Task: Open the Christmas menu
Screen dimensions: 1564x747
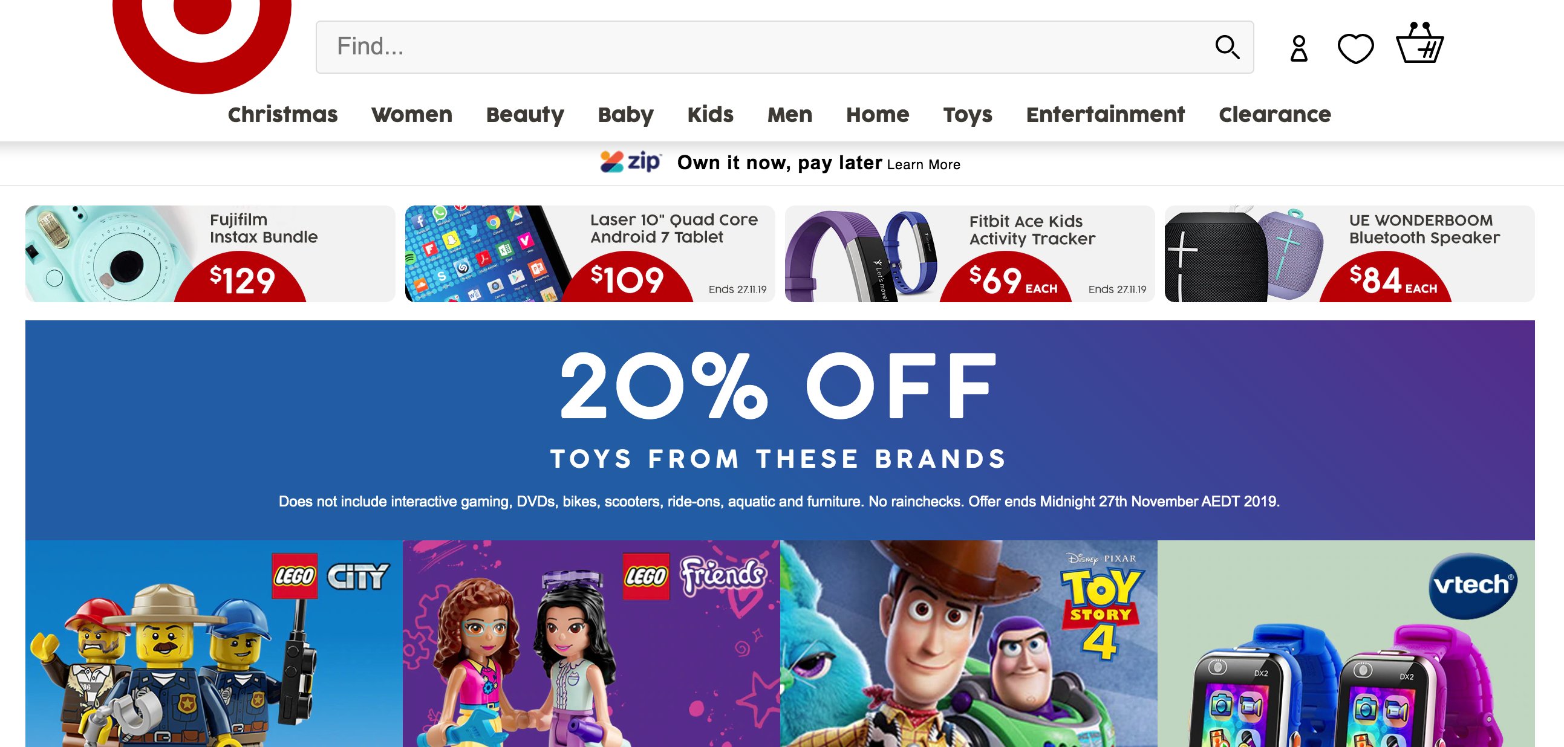Action: [x=282, y=115]
